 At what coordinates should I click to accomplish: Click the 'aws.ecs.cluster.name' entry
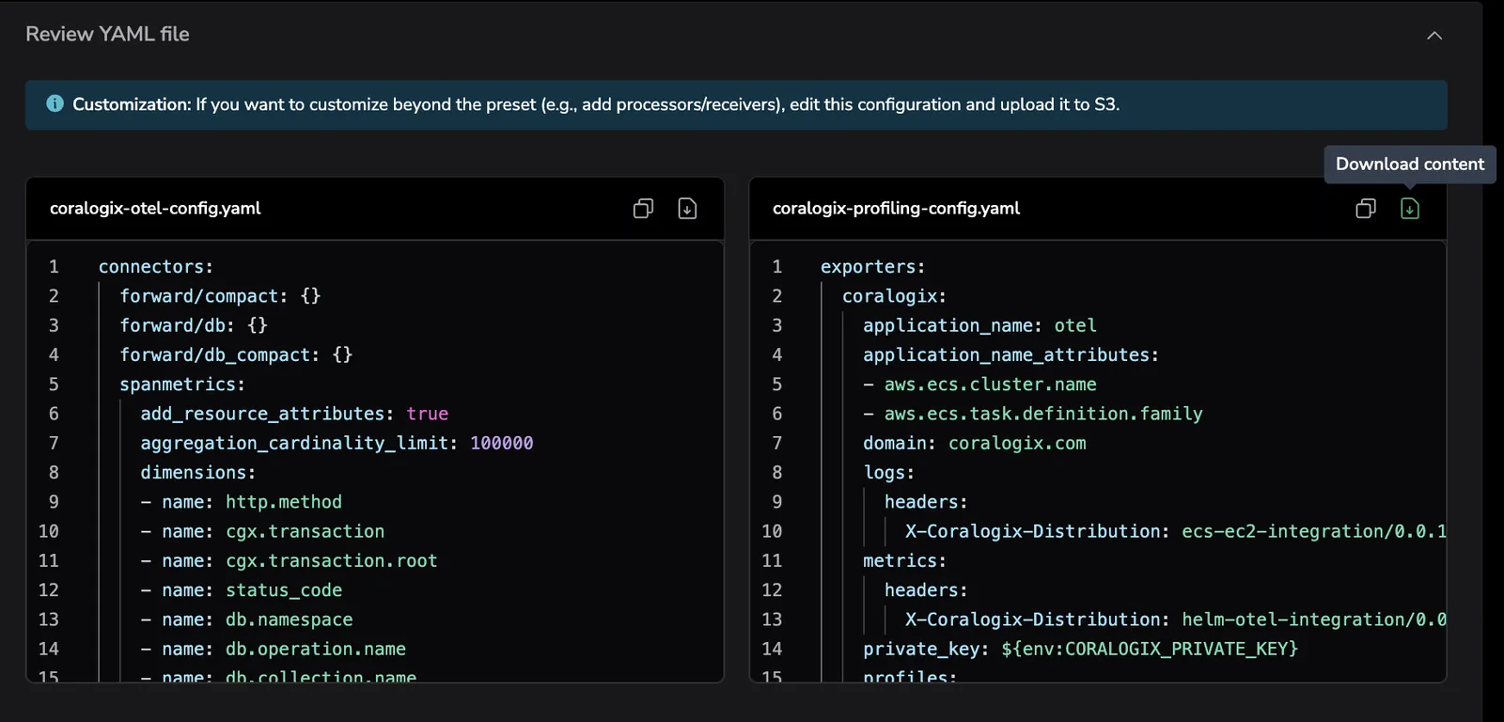[979, 385]
